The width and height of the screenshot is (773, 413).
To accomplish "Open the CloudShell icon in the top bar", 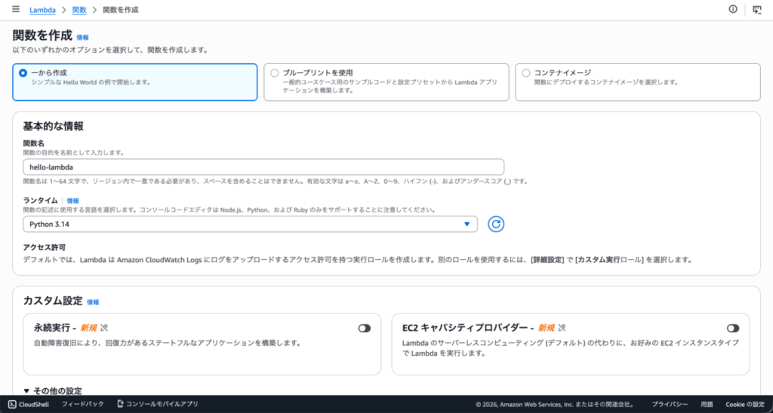I will [756, 10].
